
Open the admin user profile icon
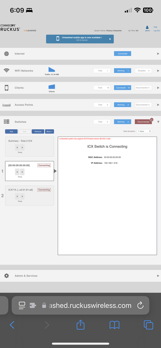click(147, 27)
